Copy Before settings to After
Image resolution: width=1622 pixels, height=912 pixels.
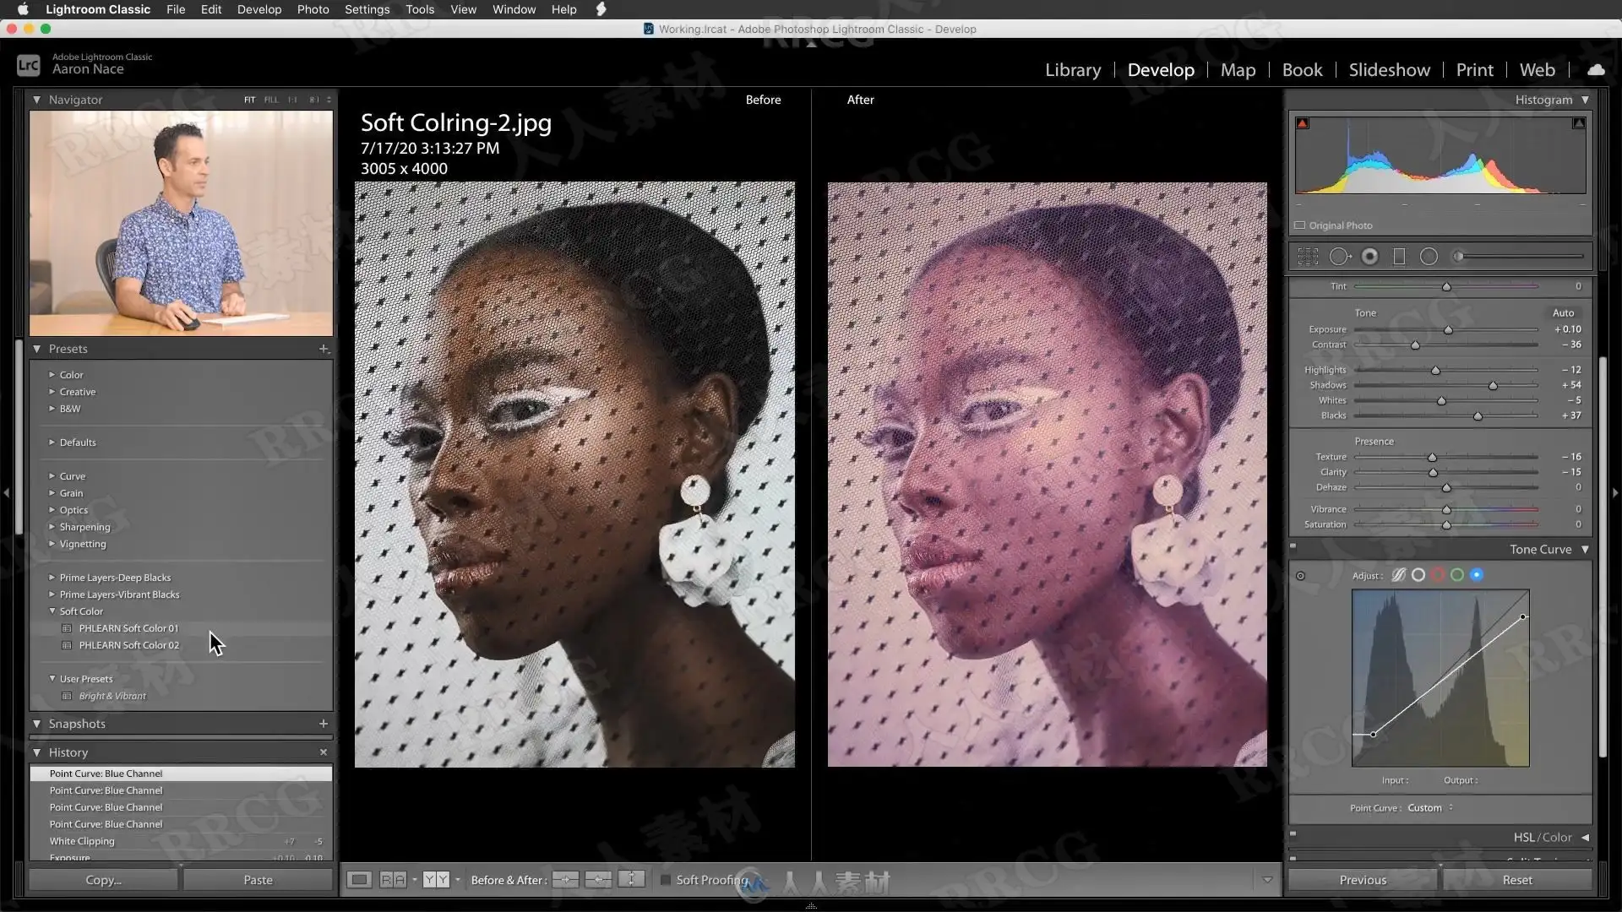point(565,880)
